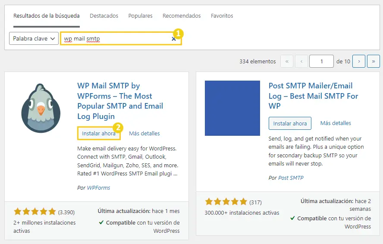Click the 2+ millones instalaciones activas text

[x=44, y=227]
